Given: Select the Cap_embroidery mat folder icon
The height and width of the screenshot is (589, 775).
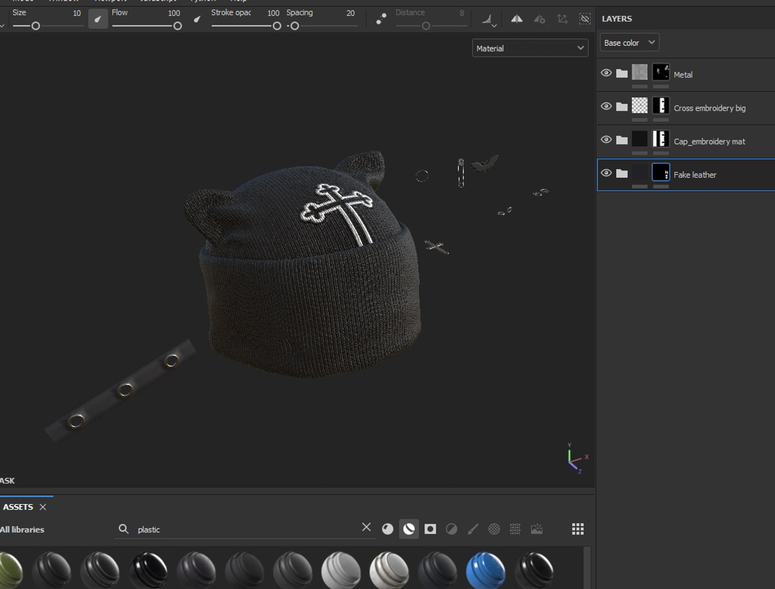Looking at the screenshot, I should pos(622,140).
